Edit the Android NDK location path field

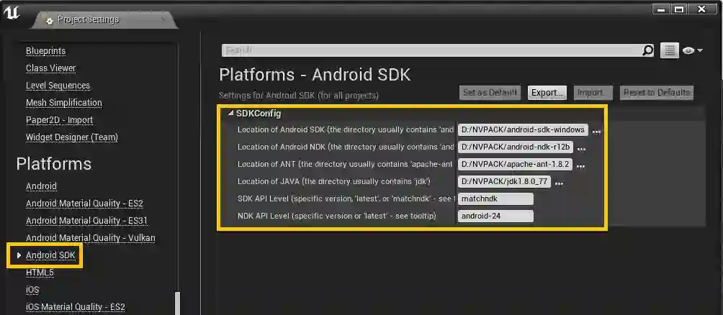pyautogui.click(x=515, y=147)
